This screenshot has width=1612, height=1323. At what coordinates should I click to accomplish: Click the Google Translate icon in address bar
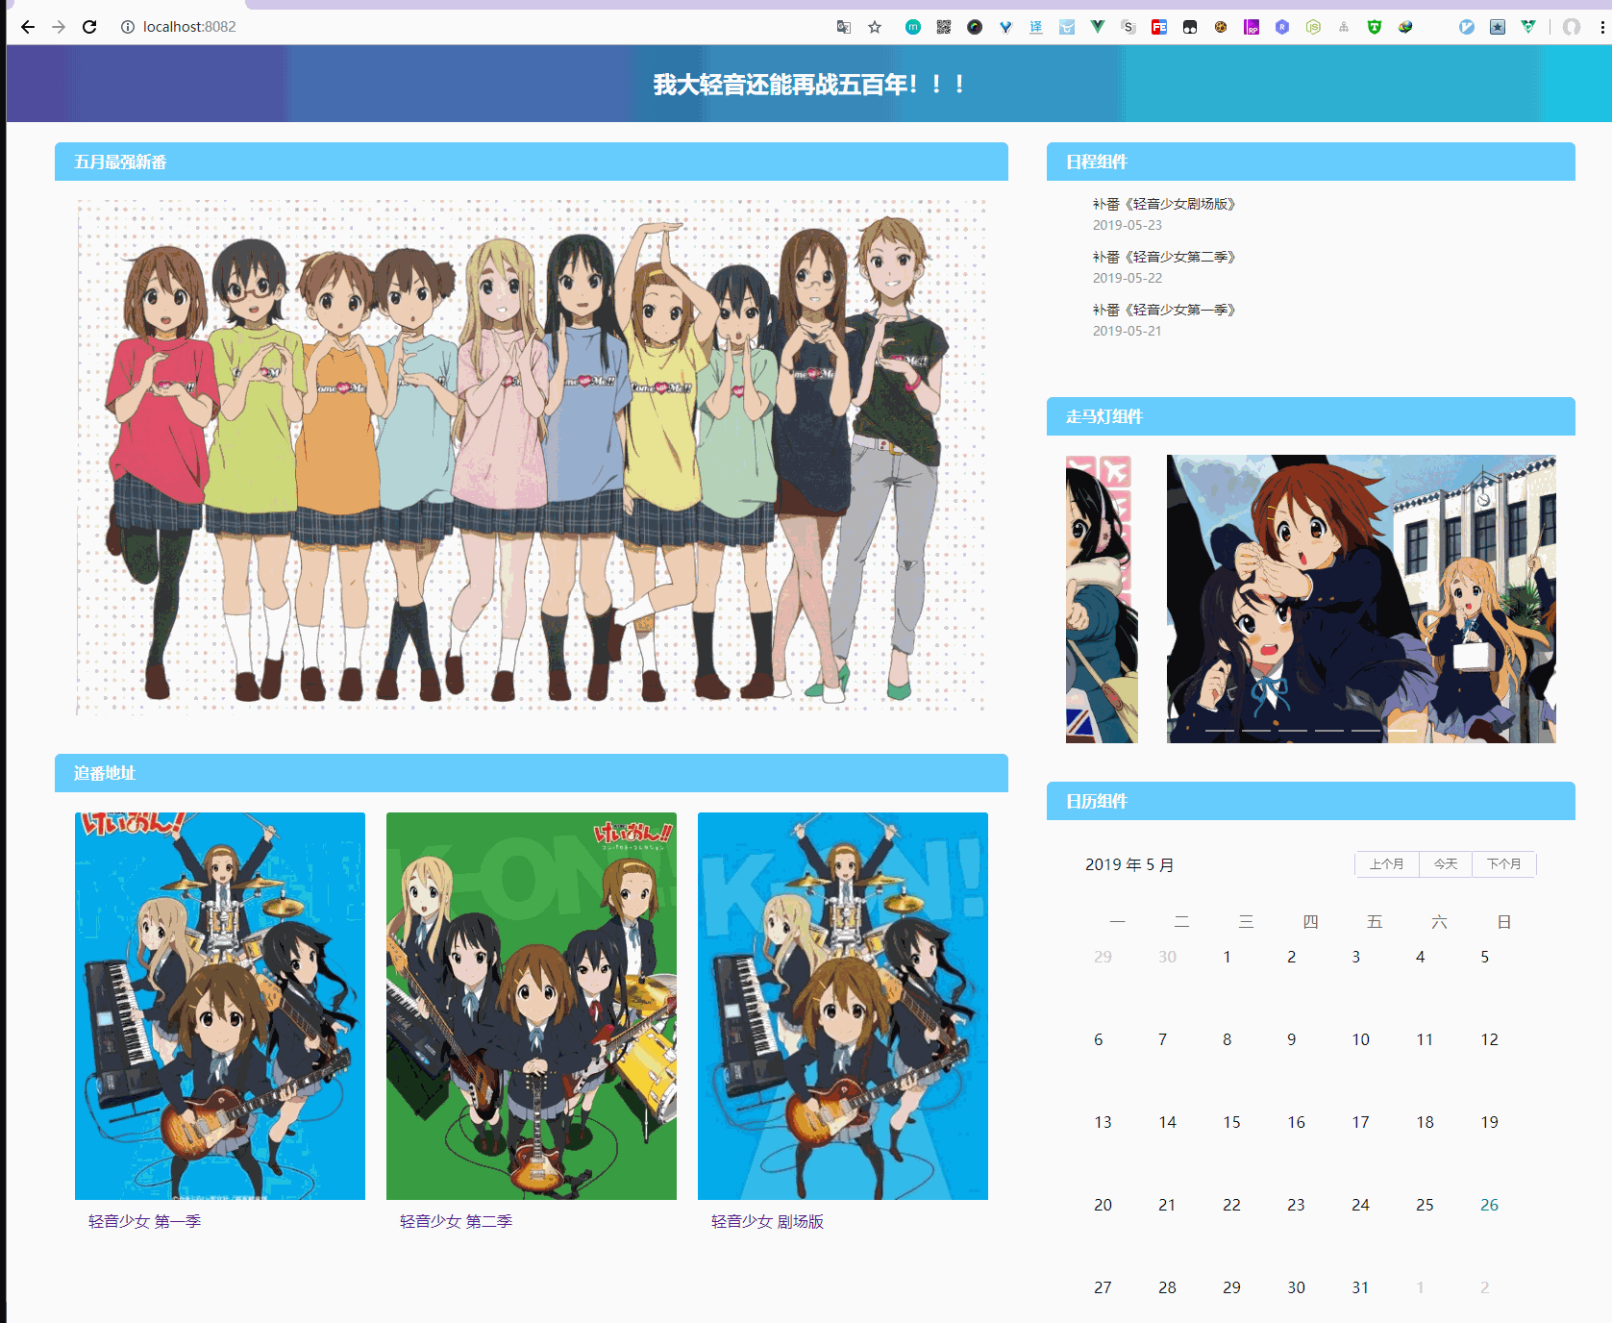pyautogui.click(x=844, y=27)
